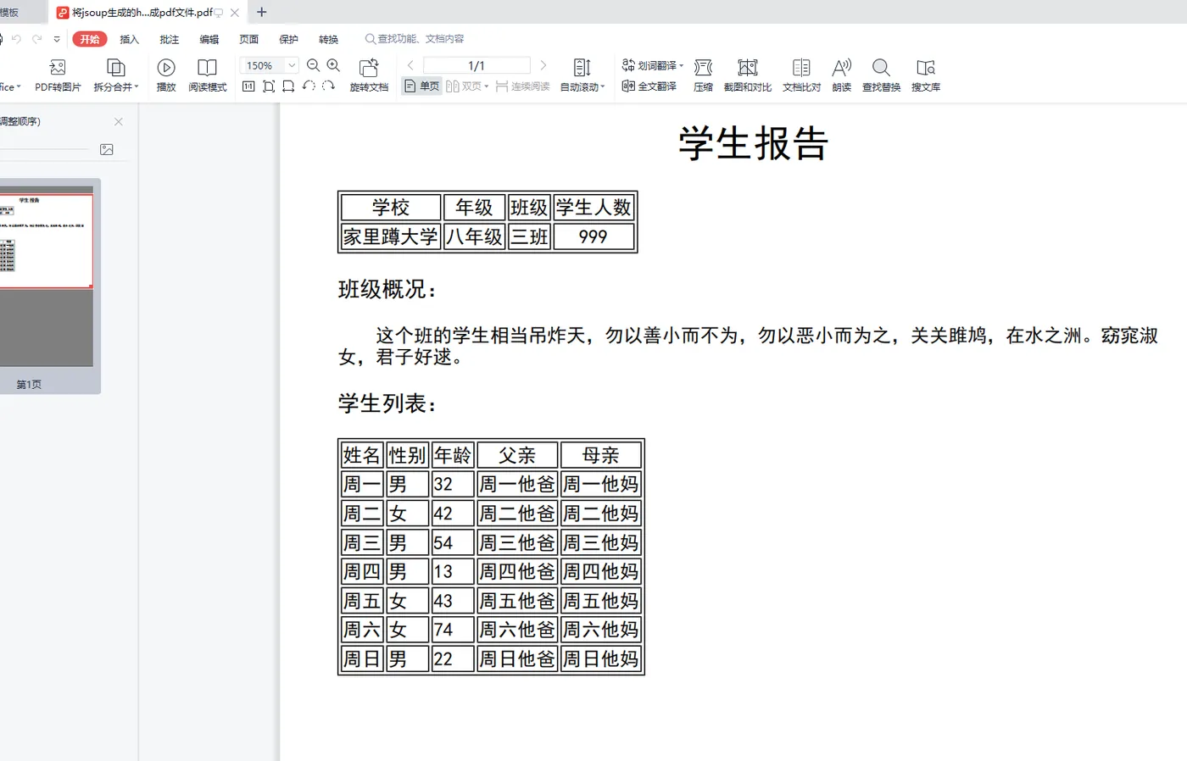Click the 周四 name cell
Screen dimensions: 1187x761
coord(362,571)
